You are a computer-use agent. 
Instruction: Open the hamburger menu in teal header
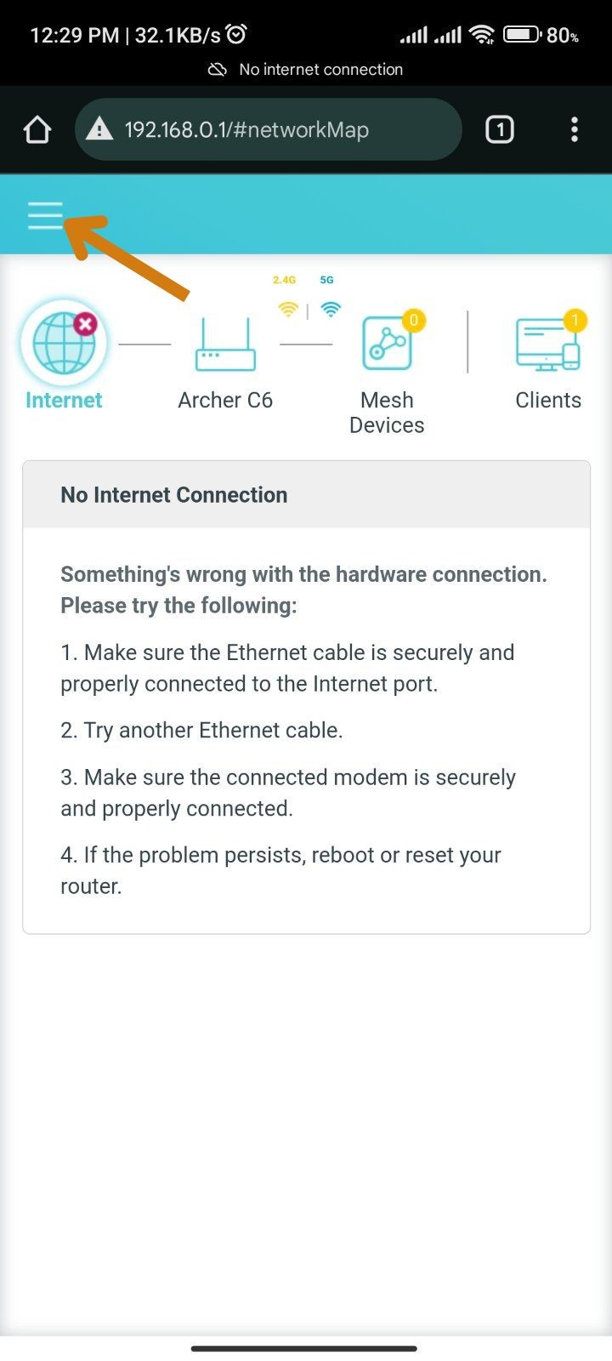coord(45,216)
